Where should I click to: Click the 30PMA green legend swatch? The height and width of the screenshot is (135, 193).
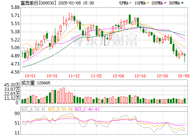pyautogui.click(x=182, y=3)
